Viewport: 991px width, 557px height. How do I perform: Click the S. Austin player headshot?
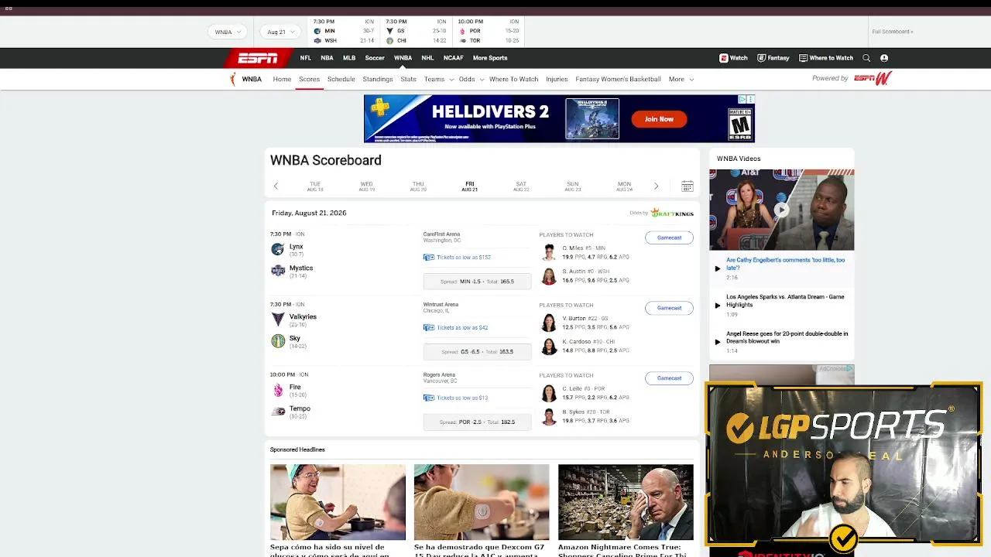pyautogui.click(x=549, y=276)
